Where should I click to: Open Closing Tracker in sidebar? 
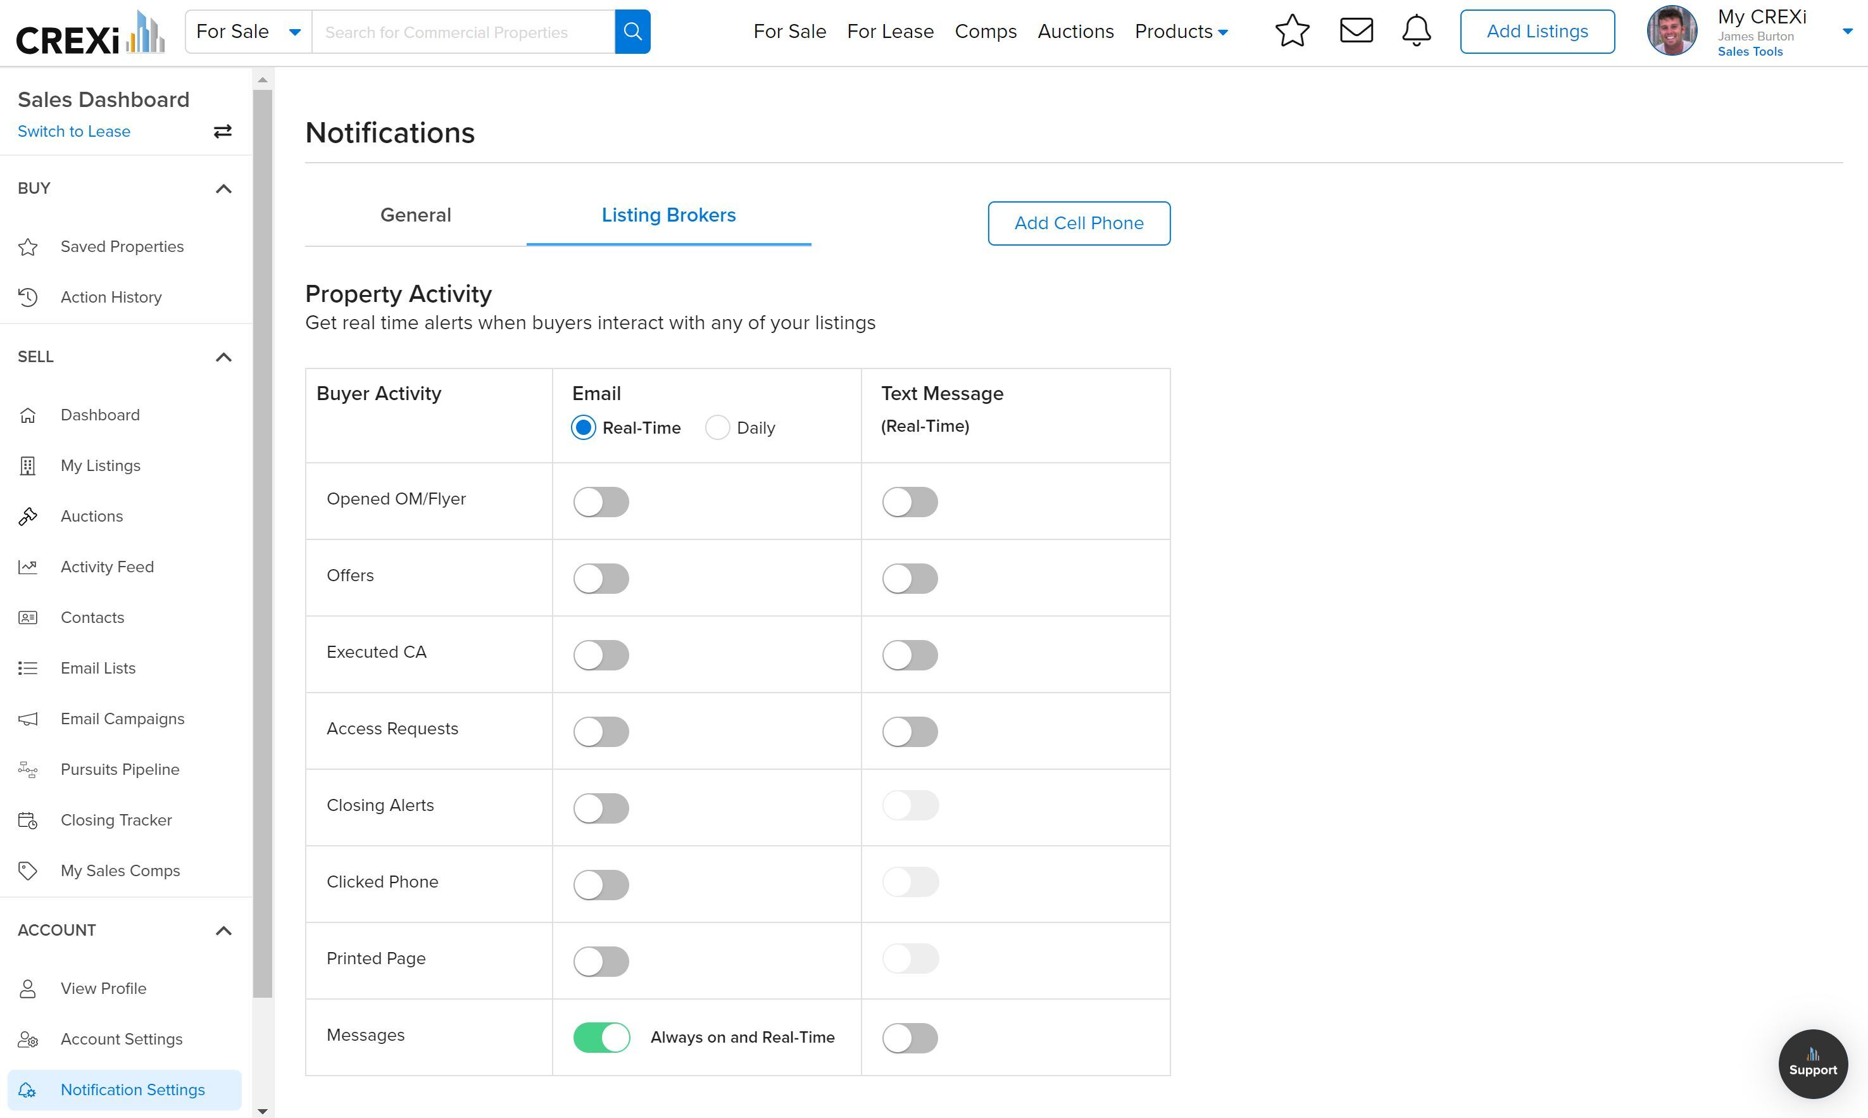pos(116,820)
